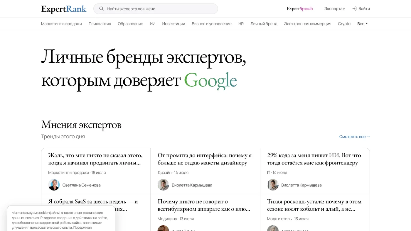Click the login arrow icon
Viewport: 411px width, 231px height.
(354, 9)
